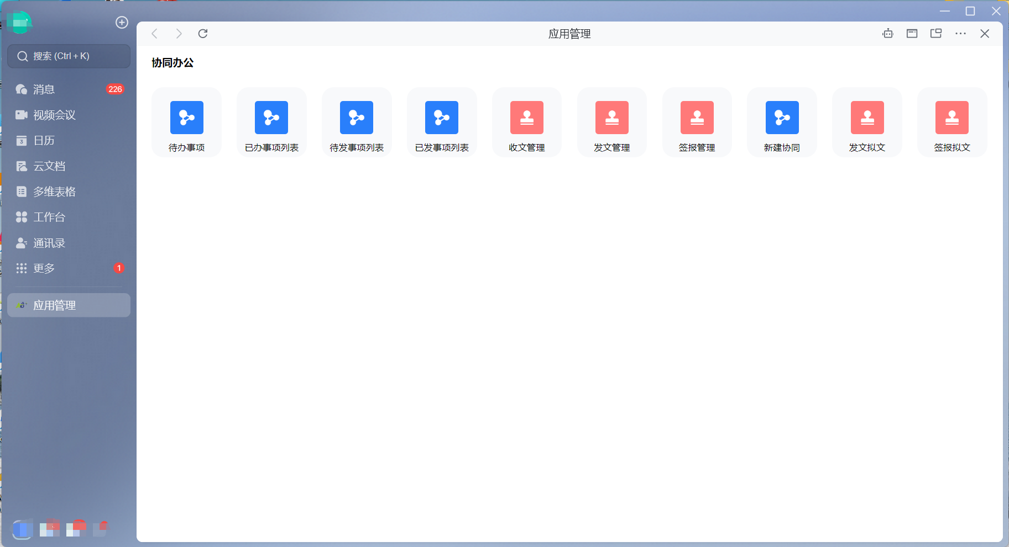Open the 发文拟文 app
1009x547 pixels.
pyautogui.click(x=867, y=123)
